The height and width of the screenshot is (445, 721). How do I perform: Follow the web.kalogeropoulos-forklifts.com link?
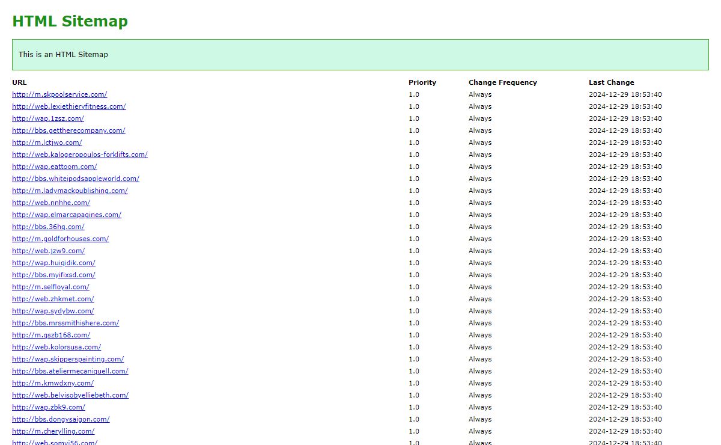point(79,155)
